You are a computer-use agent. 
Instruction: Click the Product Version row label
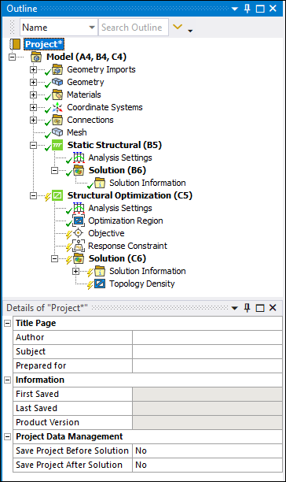(47, 422)
